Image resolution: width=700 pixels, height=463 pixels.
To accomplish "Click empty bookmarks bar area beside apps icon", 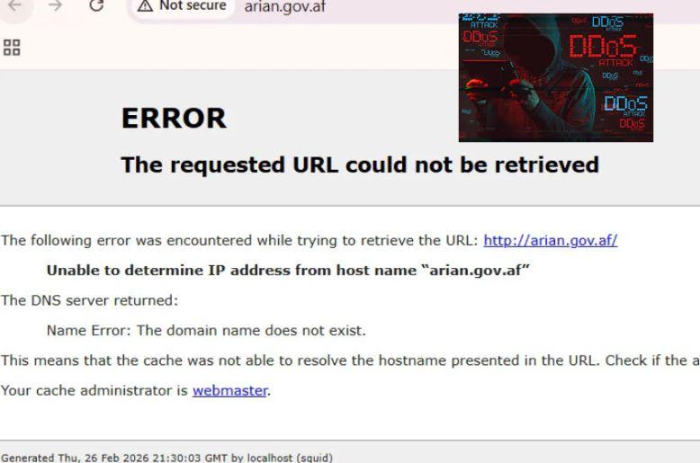I will coord(223,48).
